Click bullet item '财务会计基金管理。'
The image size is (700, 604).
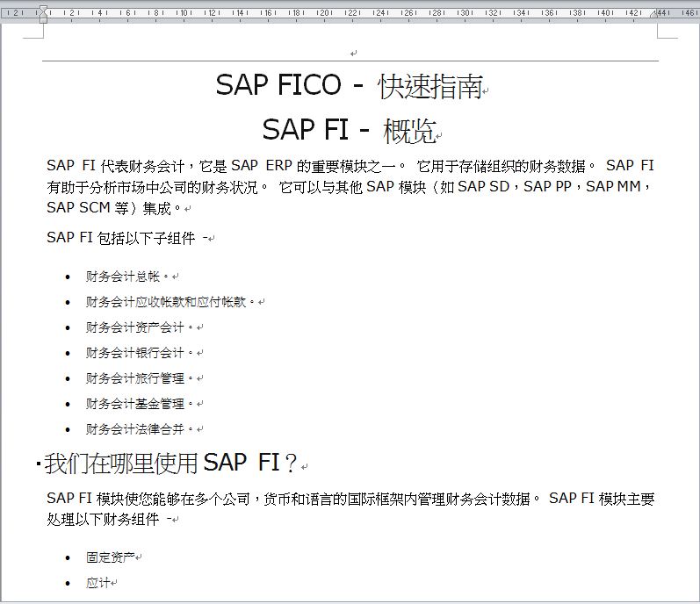(x=141, y=404)
